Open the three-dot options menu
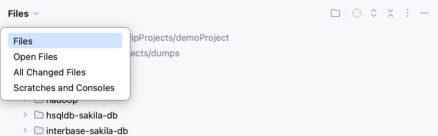 408,13
